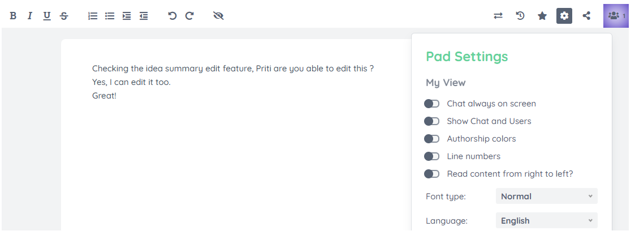Outdent the current line
635x235 pixels.
(144, 16)
